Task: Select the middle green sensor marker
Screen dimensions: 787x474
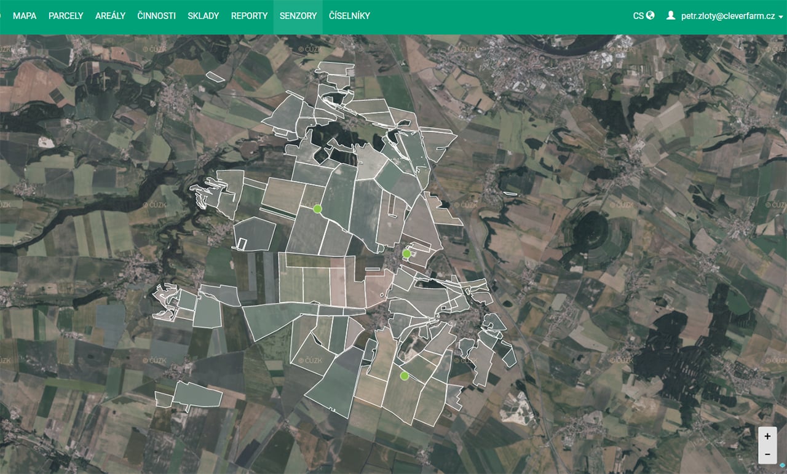Action: pyautogui.click(x=406, y=253)
